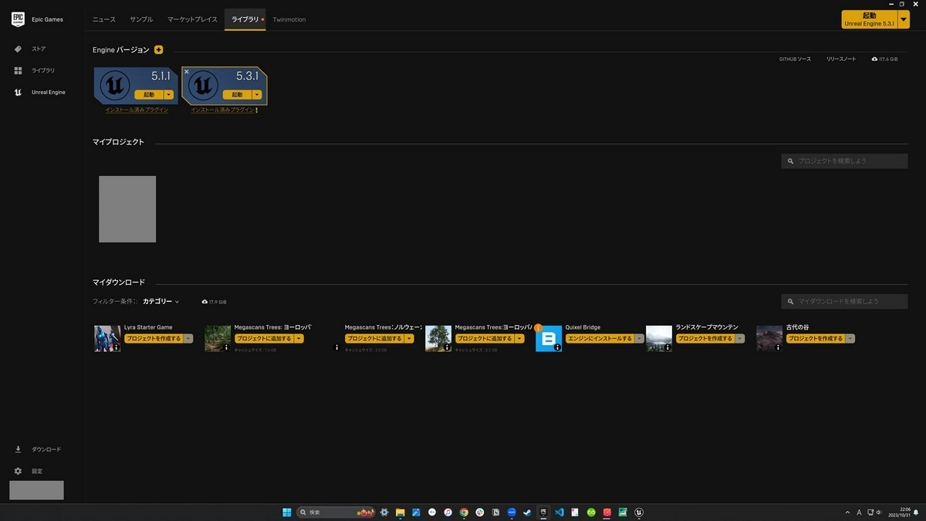Screen dimensions: 926x521
Task: Open 5.1.1 インストール済みプラグイン link
Action: coord(137,110)
